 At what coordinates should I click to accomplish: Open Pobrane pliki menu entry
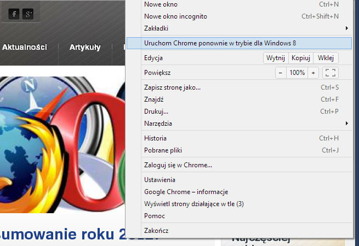click(x=240, y=150)
